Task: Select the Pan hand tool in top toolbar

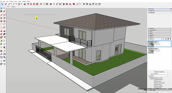Action: pyautogui.click(x=54, y=4)
